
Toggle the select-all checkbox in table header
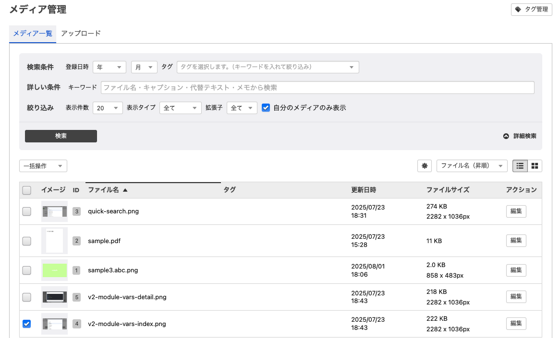tap(27, 190)
